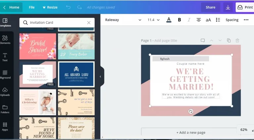
Task: Select the new set of keys template
Action: pos(76,102)
